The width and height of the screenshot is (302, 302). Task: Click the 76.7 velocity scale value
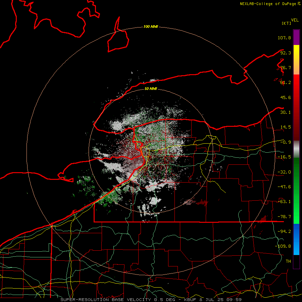pyautogui.click(x=286, y=67)
